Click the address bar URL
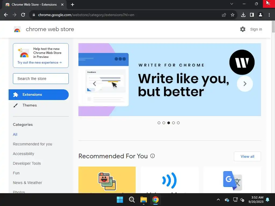275x206 pixels. [x=86, y=15]
